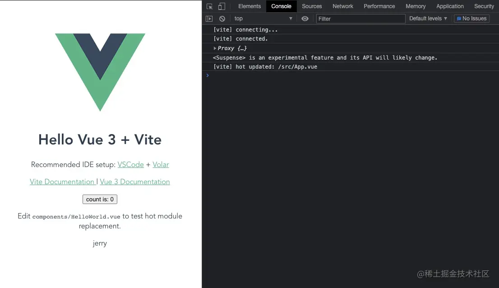Open the Default levels dropdown
The height and width of the screenshot is (288, 499).
[x=428, y=19]
